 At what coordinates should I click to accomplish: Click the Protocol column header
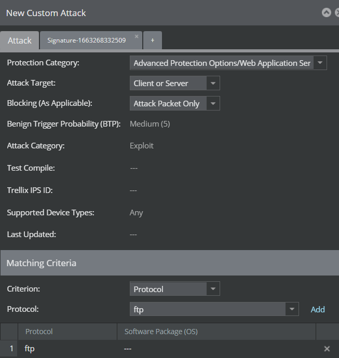67,332
